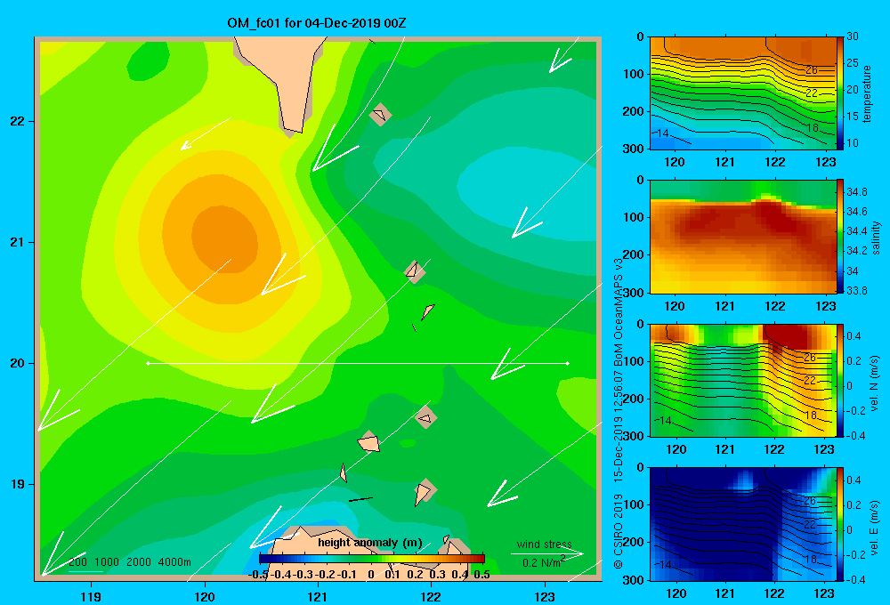Image resolution: width=890 pixels, height=605 pixels.
Task: Click longitude label 121 under salinity plot
Action: [724, 306]
